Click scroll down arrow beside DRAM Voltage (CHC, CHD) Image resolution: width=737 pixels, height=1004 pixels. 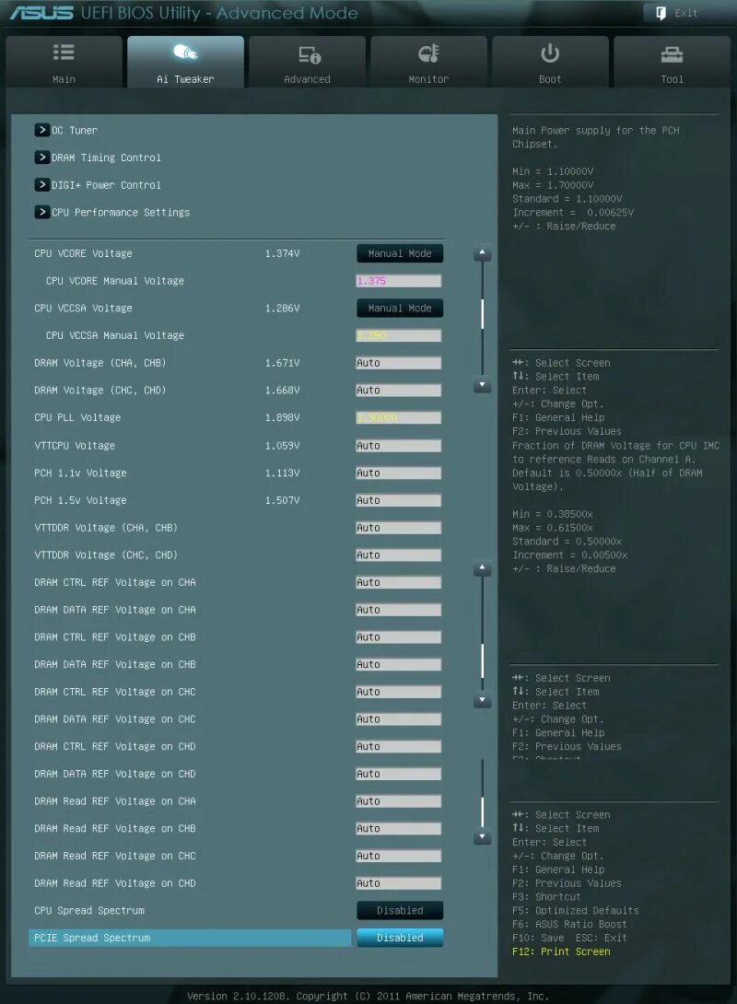tap(482, 385)
